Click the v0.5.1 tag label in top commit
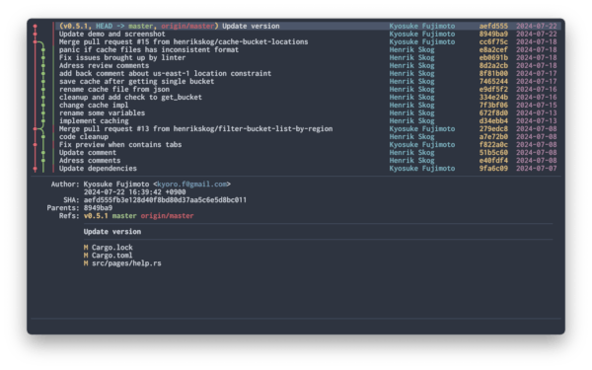Screen dimensions: 592x370 [75, 26]
